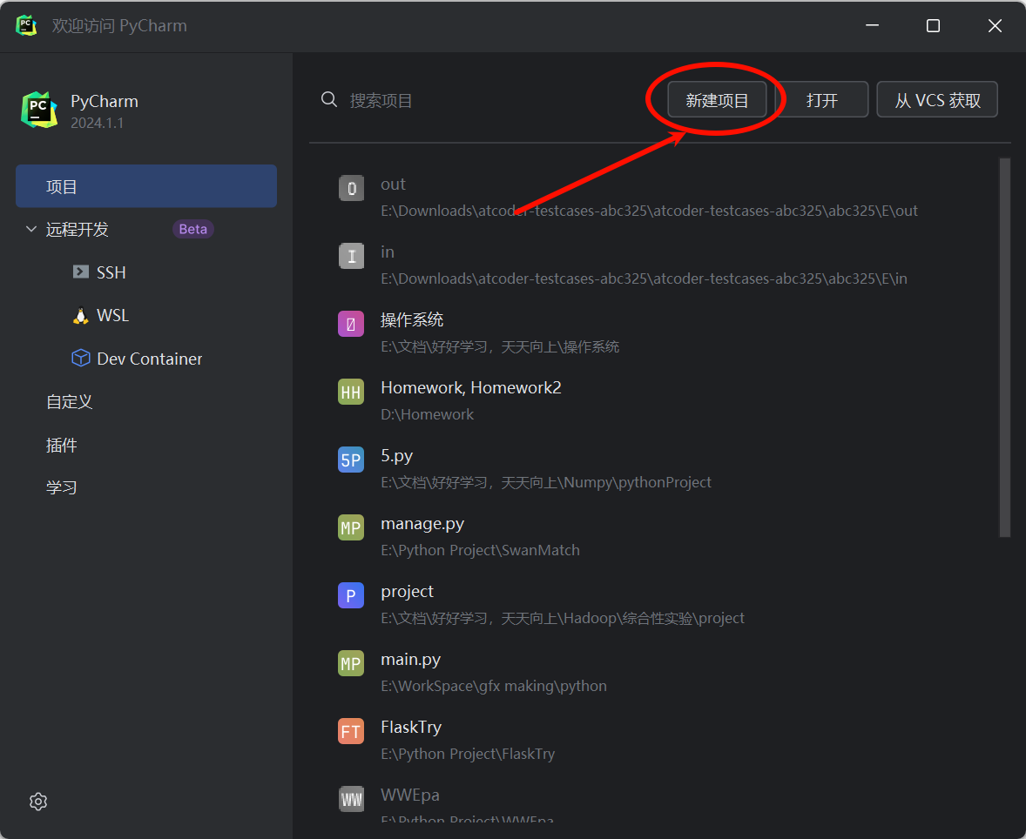Image resolution: width=1026 pixels, height=839 pixels.
Task: Click the MP icon of main.py project
Action: (351, 663)
